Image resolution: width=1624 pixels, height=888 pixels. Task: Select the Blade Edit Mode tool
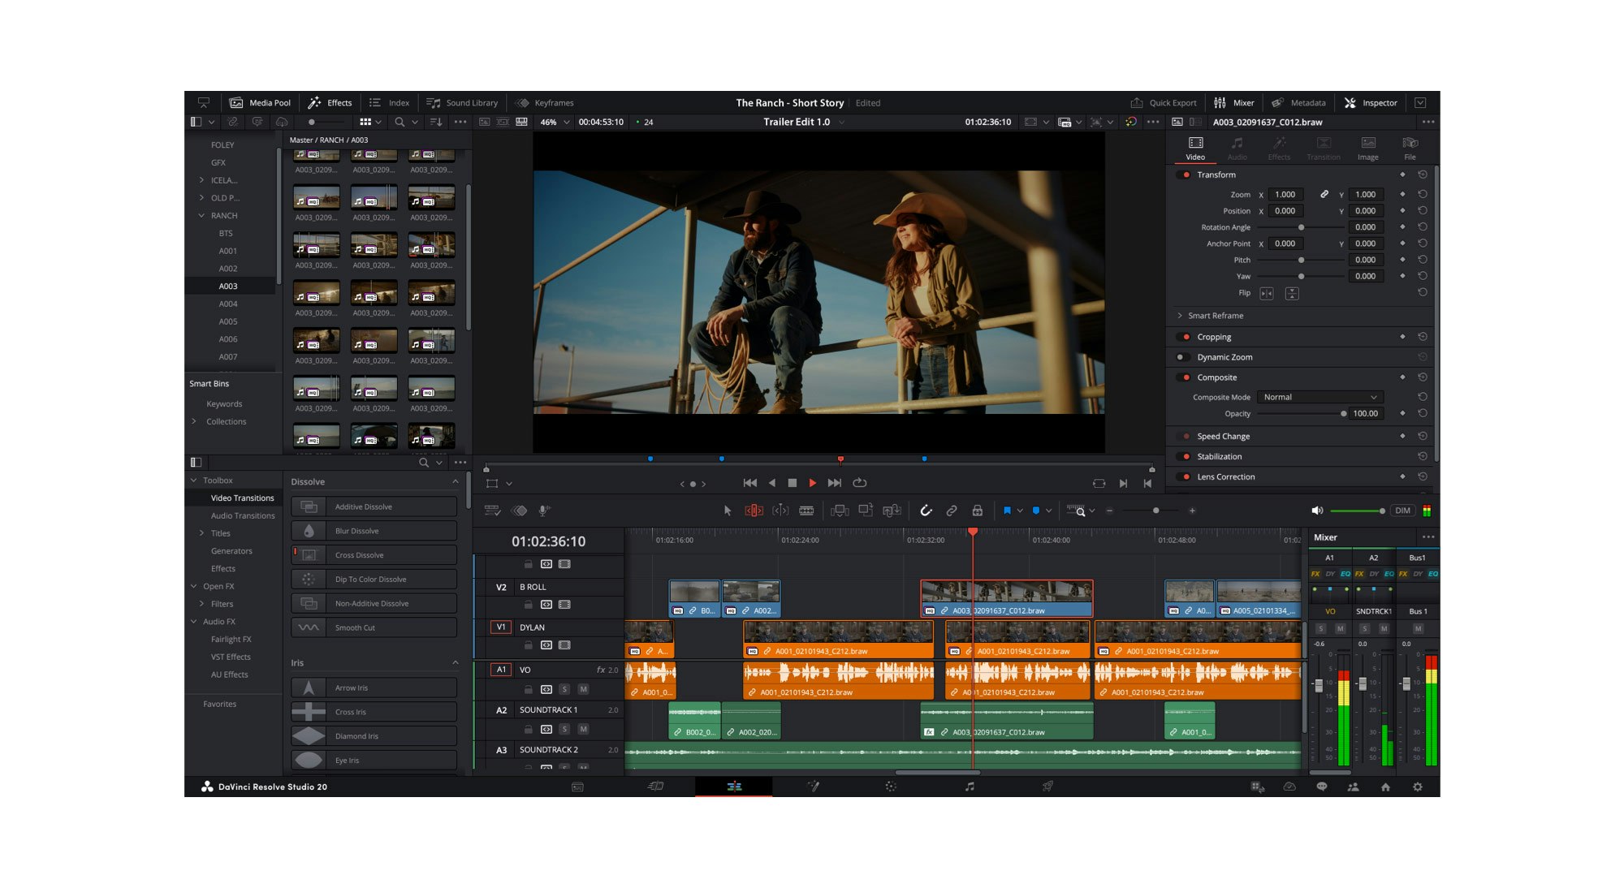[x=807, y=511]
